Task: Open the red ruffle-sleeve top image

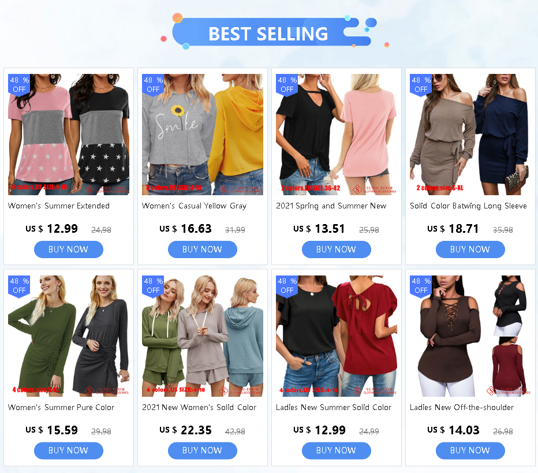Action: point(336,336)
